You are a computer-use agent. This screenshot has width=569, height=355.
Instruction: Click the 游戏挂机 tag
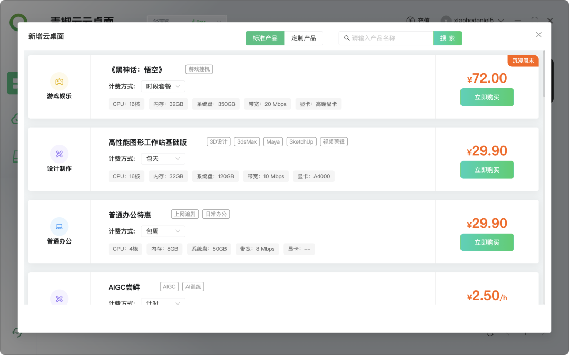pos(199,69)
